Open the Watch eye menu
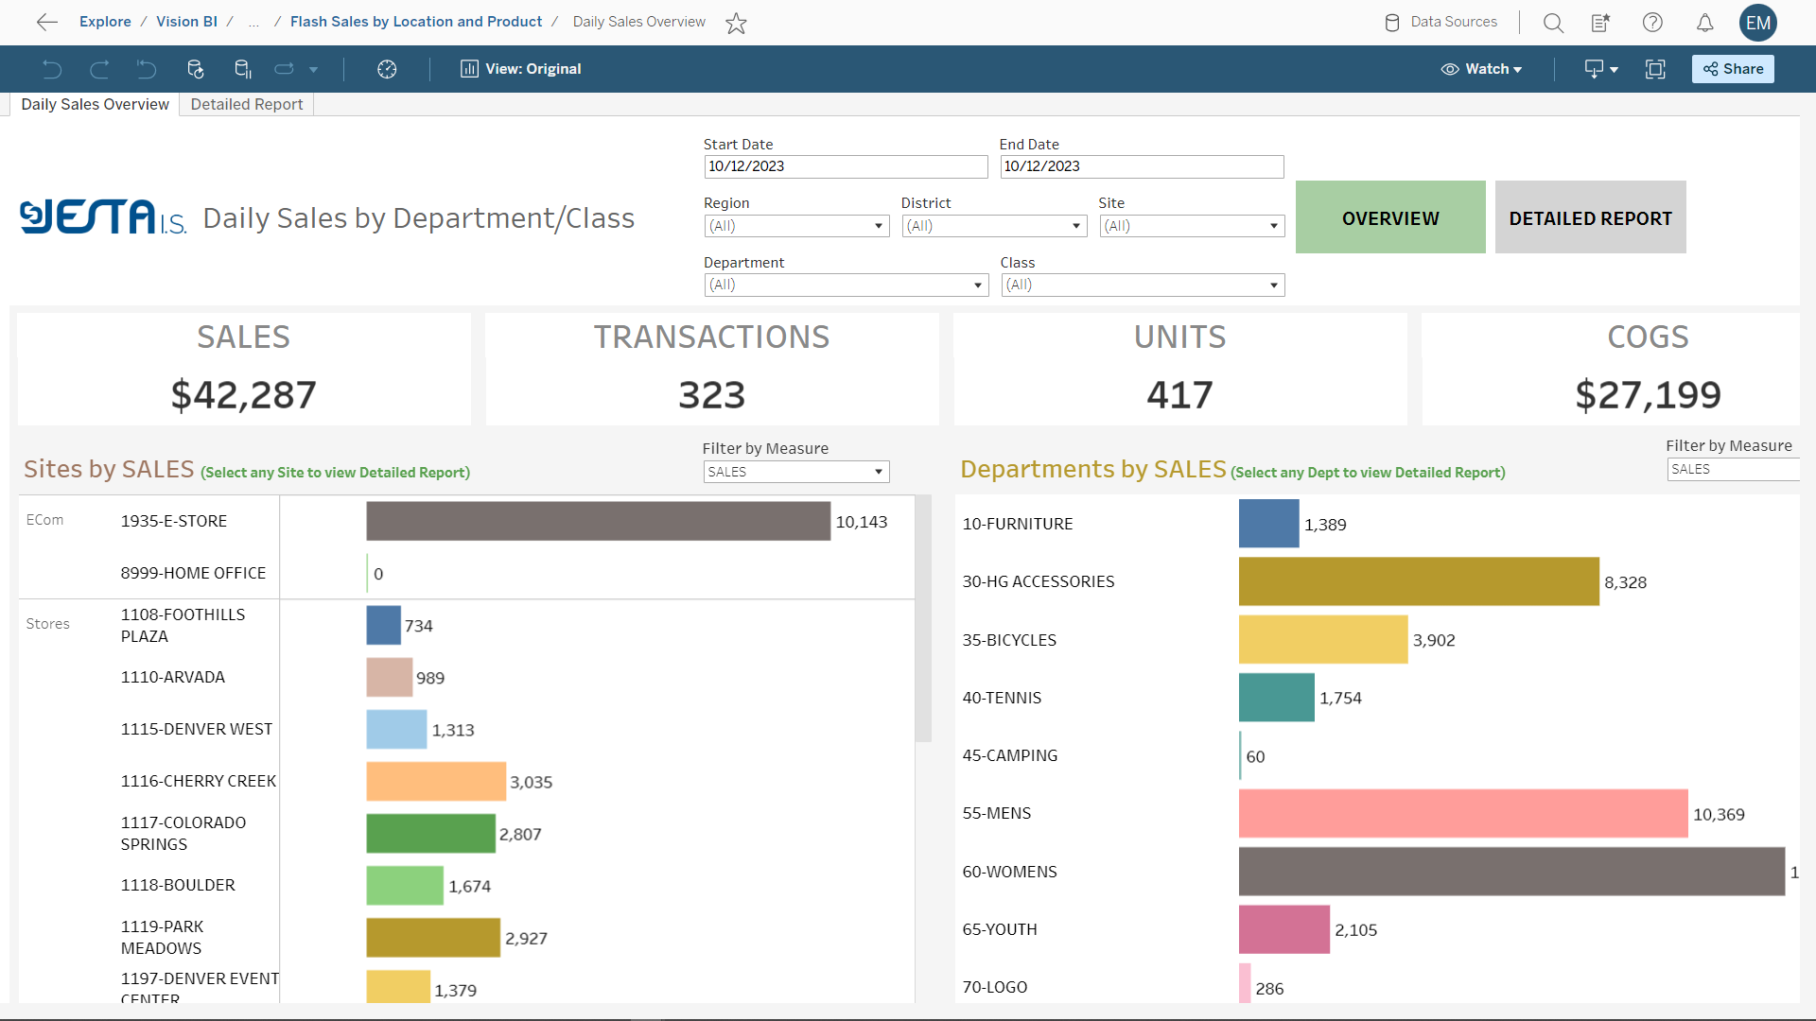 1481,69
